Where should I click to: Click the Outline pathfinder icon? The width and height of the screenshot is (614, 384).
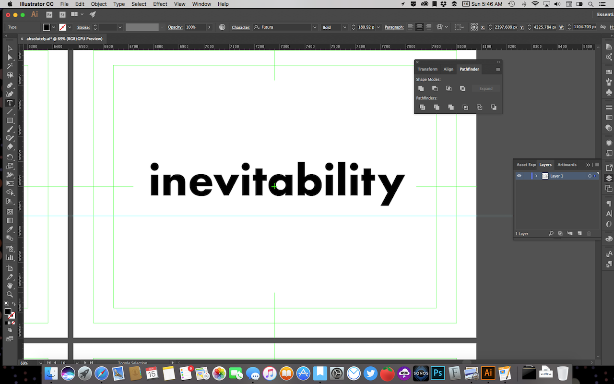[x=479, y=107]
